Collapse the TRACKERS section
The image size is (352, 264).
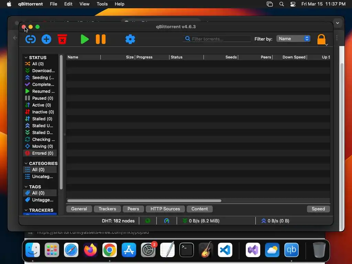[x=26, y=210]
